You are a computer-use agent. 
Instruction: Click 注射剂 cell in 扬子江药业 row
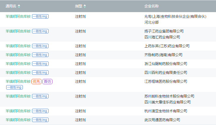80,31
